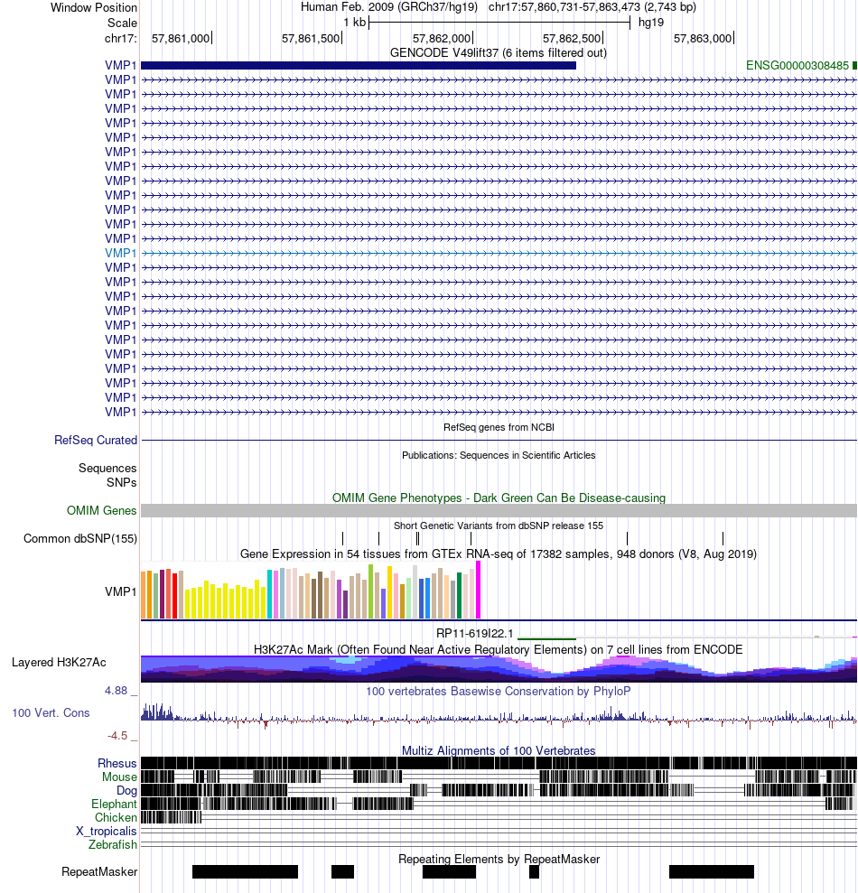Open the light-blue highlighted VMP1 transcript label

[121, 253]
